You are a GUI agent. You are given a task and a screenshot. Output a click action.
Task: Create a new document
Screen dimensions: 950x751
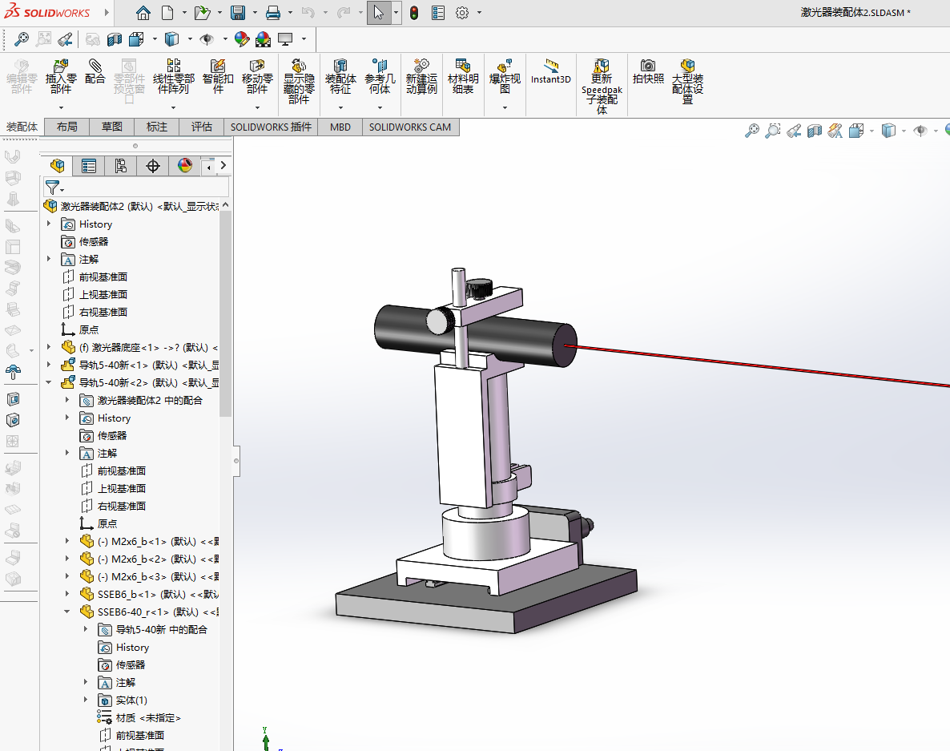pos(168,13)
